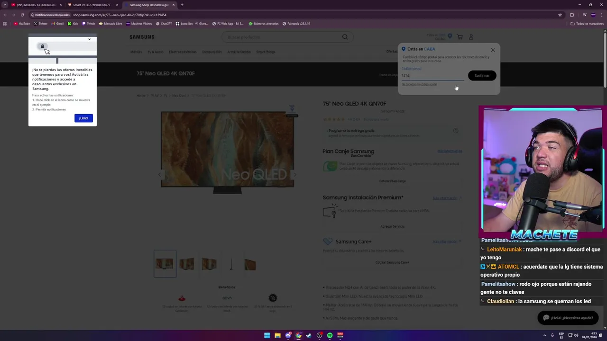607x341 pixels.
Task: Click Cotizar Plan Canje button
Action: pos(392,181)
